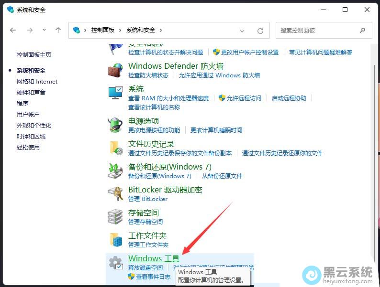
Task: Open 用户帐户 category in sidebar
Action: tap(28, 114)
